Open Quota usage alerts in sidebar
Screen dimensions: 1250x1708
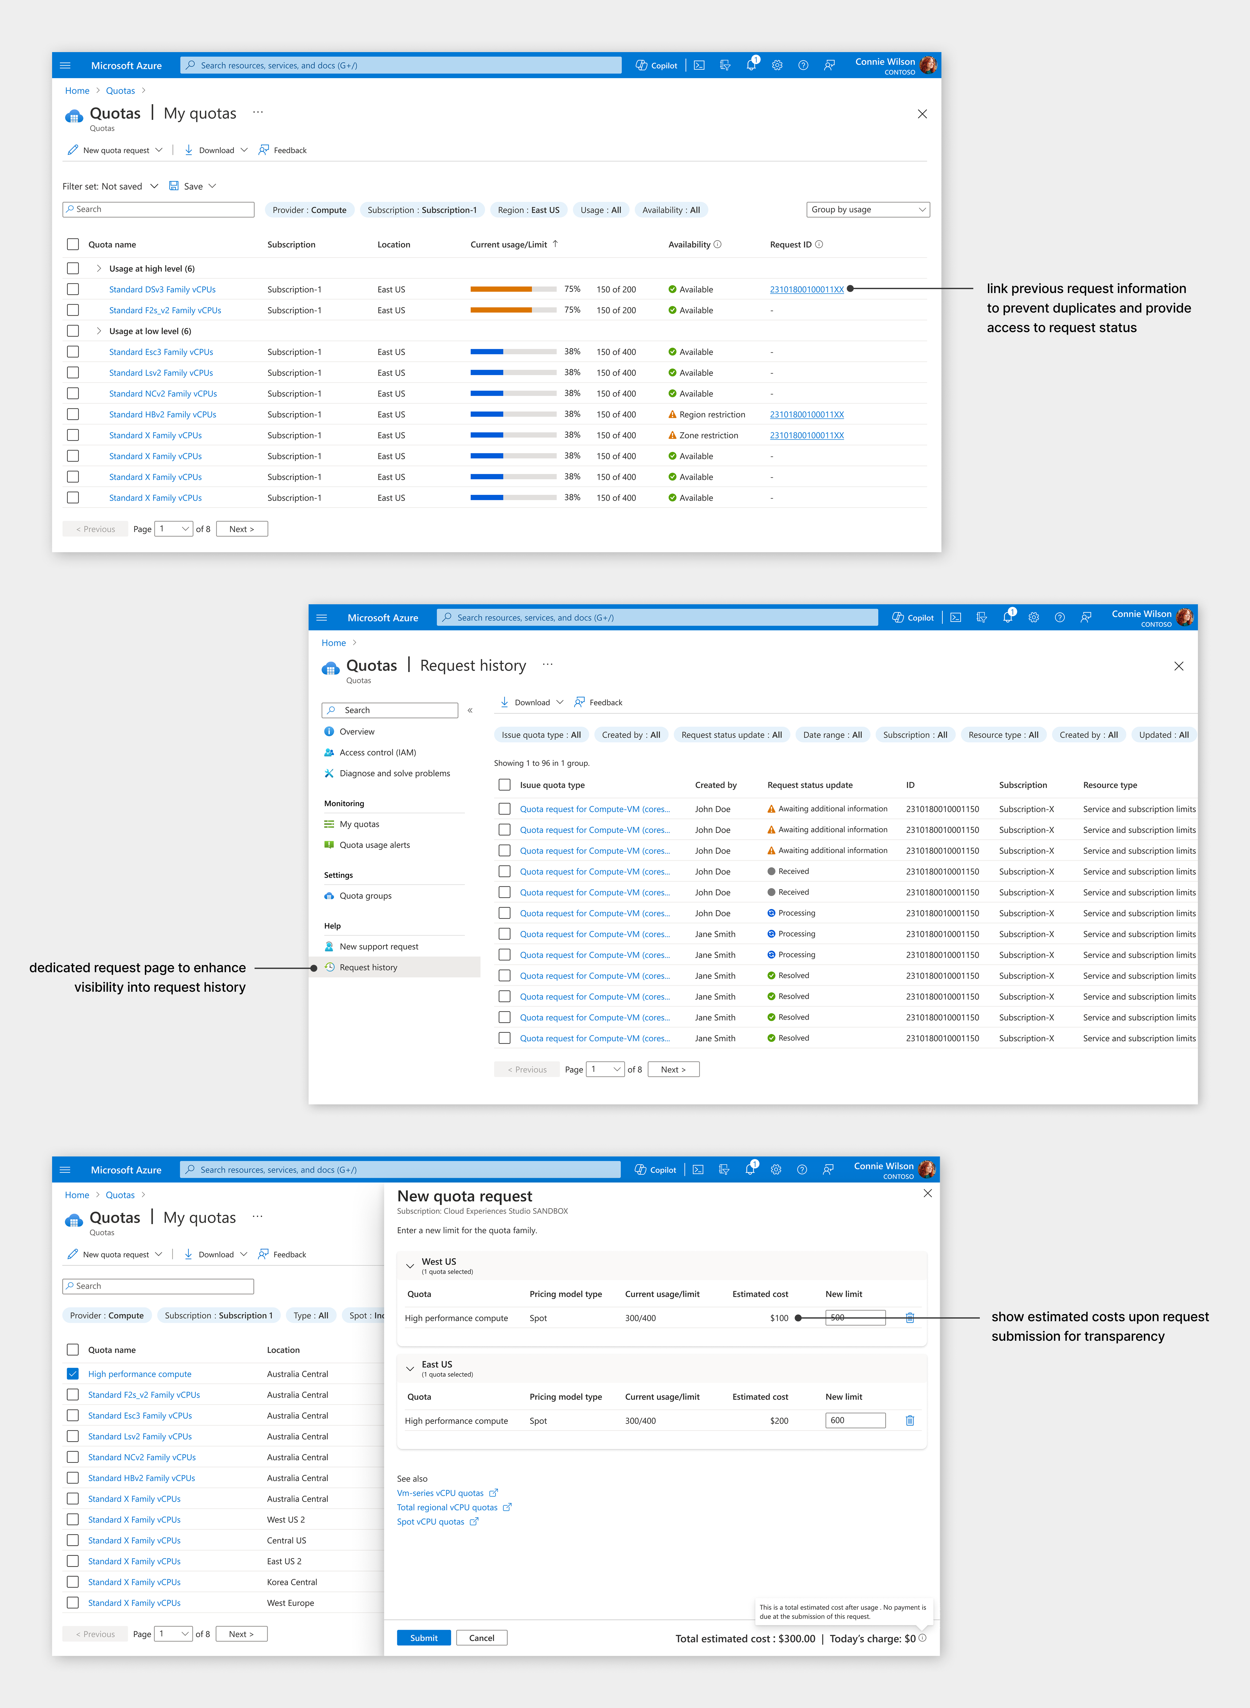[375, 845]
